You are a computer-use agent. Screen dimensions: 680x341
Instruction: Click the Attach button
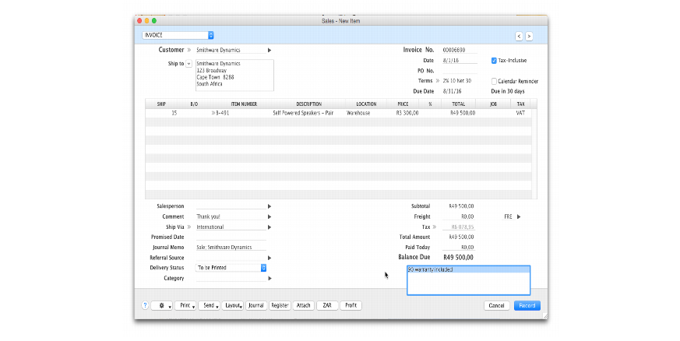[304, 306]
